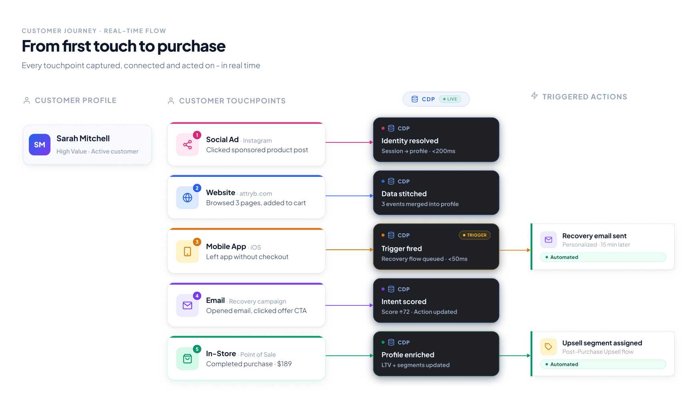Click the green LIVE status badge
Viewport: 697px width, 403px height.
[450, 99]
